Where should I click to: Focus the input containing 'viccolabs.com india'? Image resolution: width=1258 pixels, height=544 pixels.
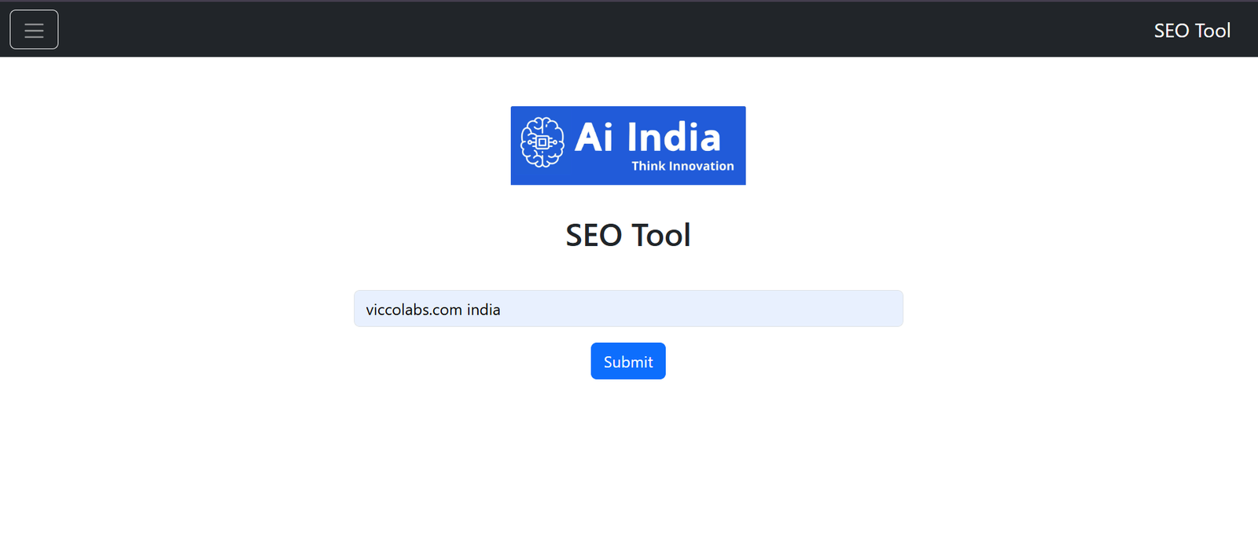click(x=627, y=308)
